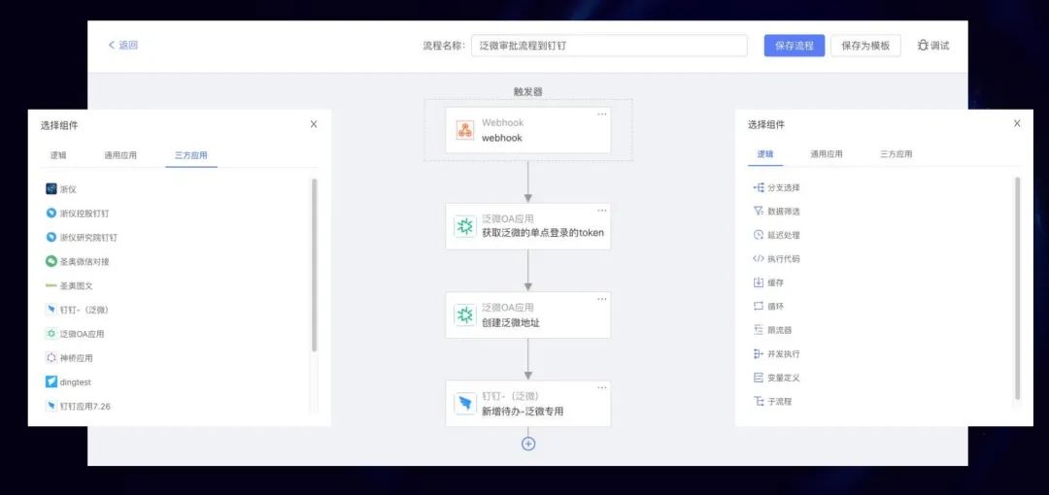Open ellipsis menu on 获取泛微的单点登录的token node
The image size is (1049, 495).
[602, 211]
